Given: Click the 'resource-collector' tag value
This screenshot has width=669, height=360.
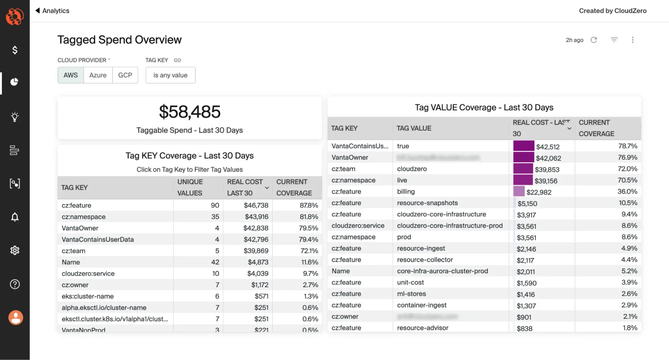Looking at the screenshot, I should tap(425, 259).
